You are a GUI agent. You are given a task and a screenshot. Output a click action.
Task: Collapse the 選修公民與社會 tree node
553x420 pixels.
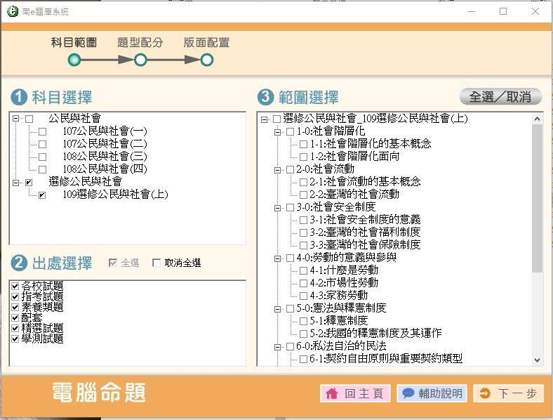16,183
